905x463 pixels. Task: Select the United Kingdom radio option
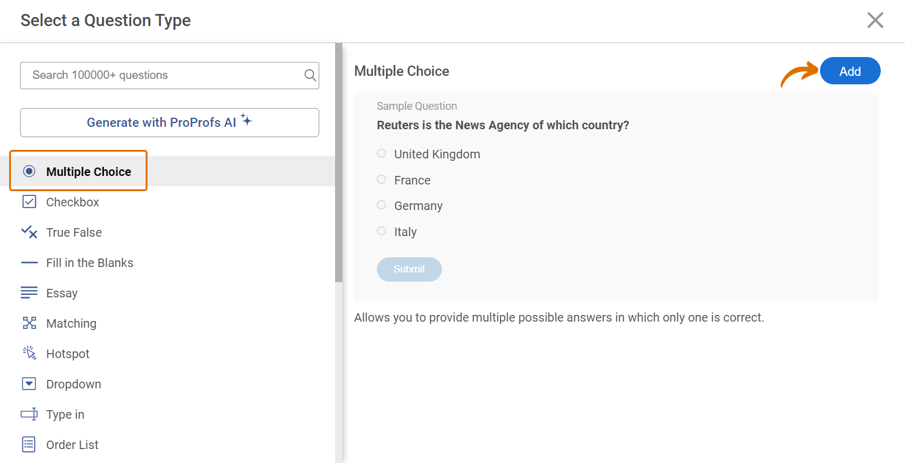[381, 154]
